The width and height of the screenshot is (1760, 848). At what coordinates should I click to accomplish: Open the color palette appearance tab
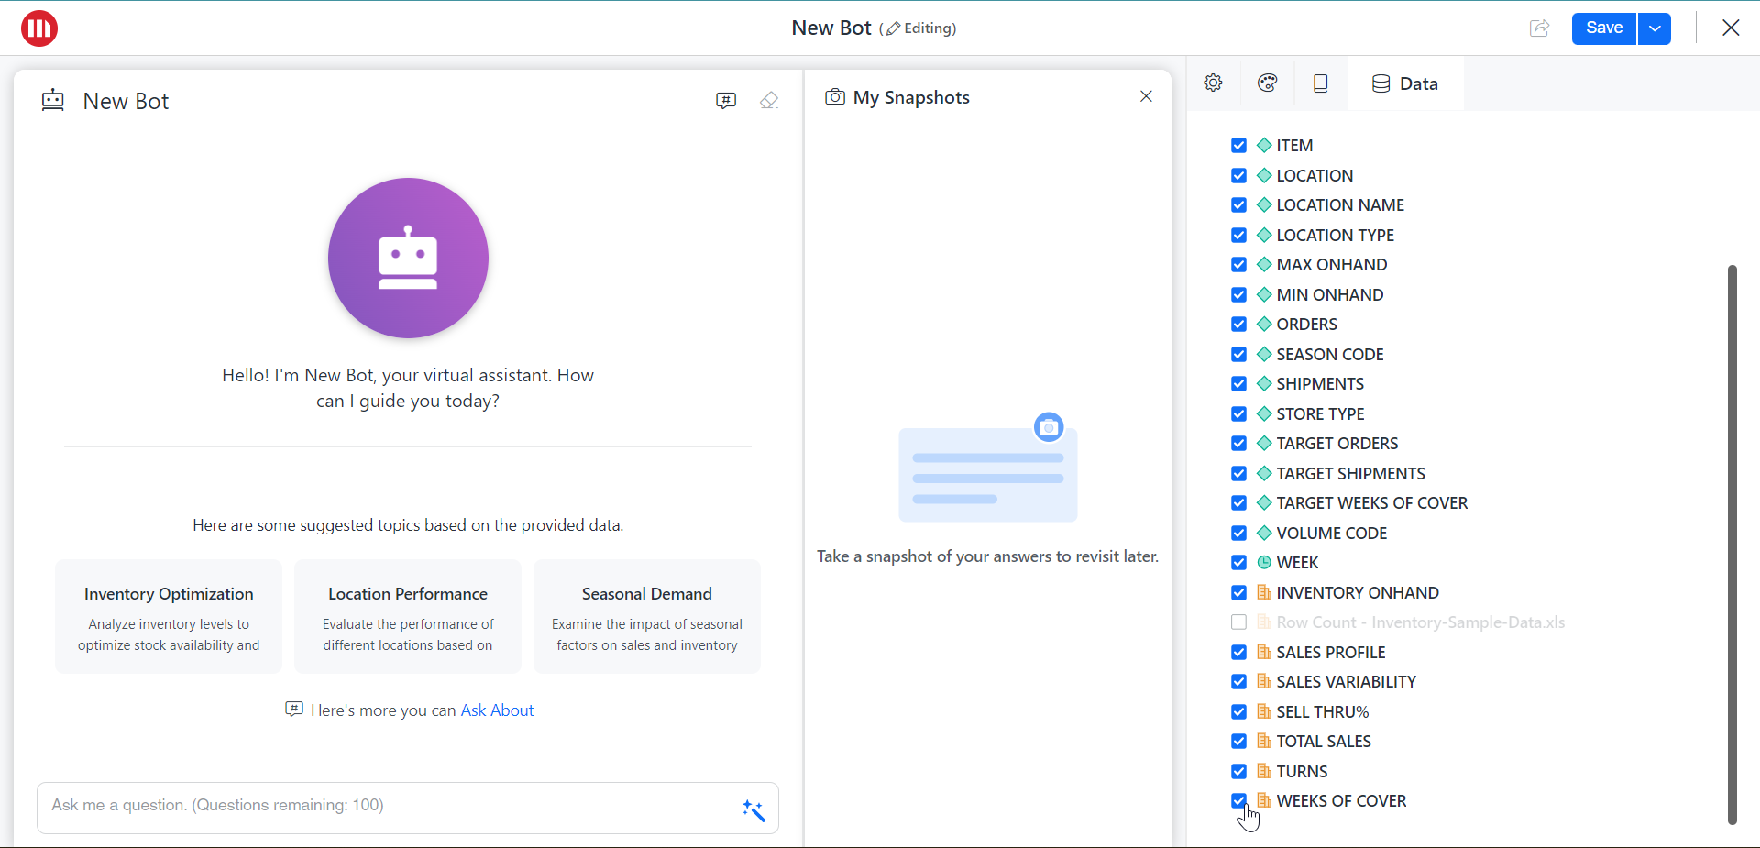coord(1267,83)
